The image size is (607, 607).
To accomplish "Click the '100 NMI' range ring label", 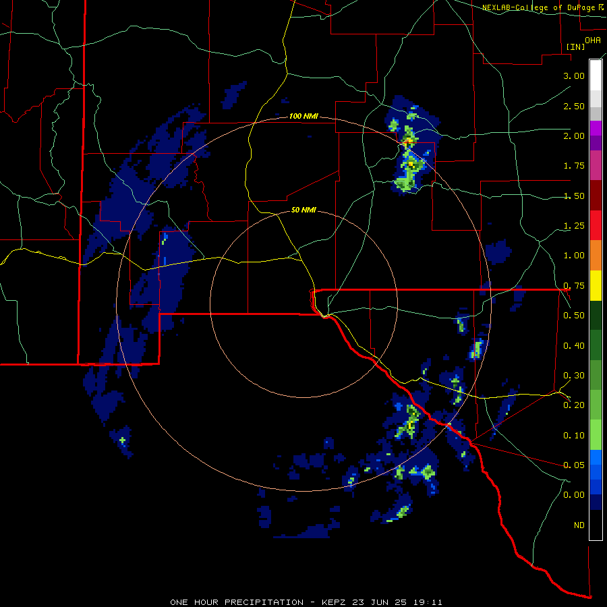I will [303, 116].
